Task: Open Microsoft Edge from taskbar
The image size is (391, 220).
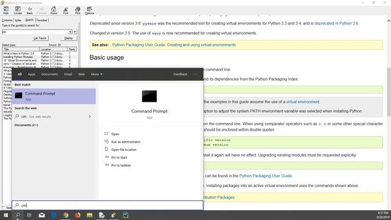Action: click(x=54, y=215)
